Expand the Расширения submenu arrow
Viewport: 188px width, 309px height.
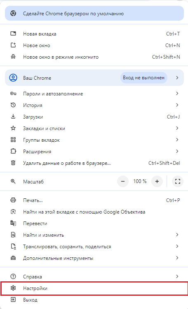pyautogui.click(x=177, y=151)
